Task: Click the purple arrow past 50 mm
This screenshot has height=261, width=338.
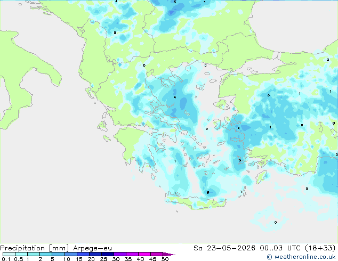Action: click(169, 254)
